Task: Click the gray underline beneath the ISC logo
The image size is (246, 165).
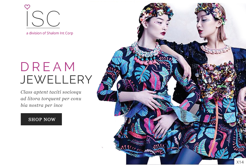Action: coord(43,28)
